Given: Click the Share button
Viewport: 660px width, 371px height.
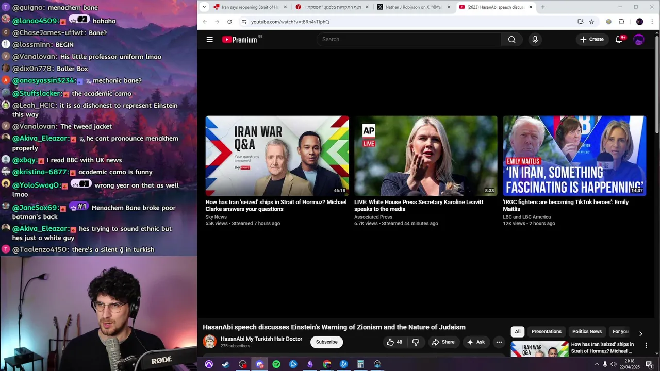Looking at the screenshot, I should coord(443,342).
